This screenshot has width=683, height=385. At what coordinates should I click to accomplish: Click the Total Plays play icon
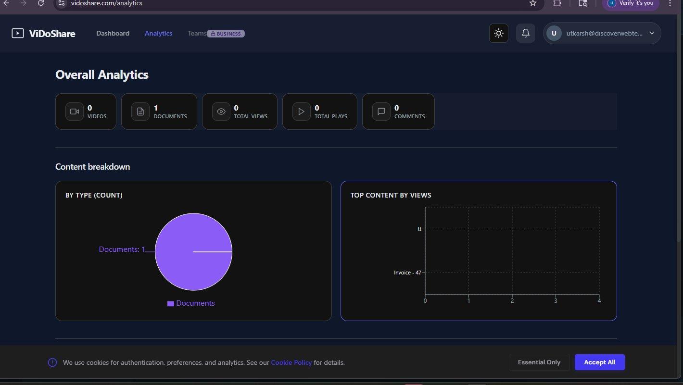302,112
